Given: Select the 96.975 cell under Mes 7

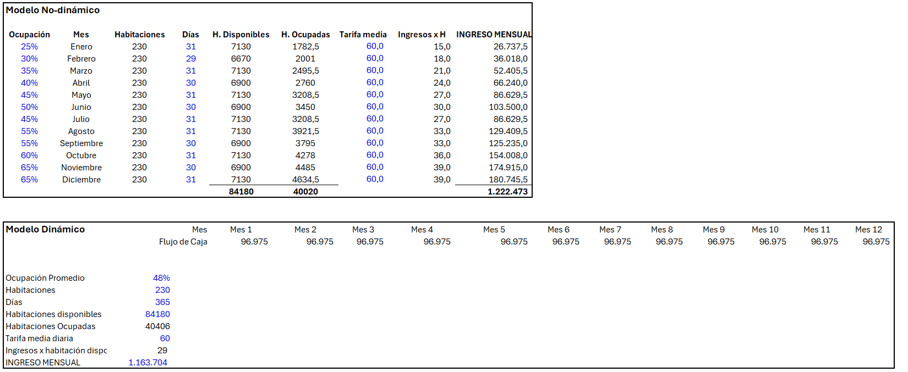Looking at the screenshot, I should (617, 242).
